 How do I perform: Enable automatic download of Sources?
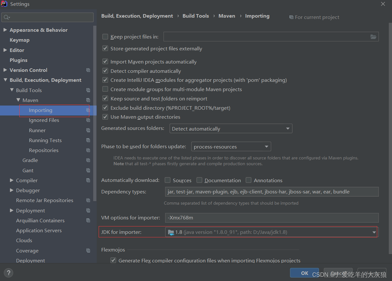click(x=167, y=180)
